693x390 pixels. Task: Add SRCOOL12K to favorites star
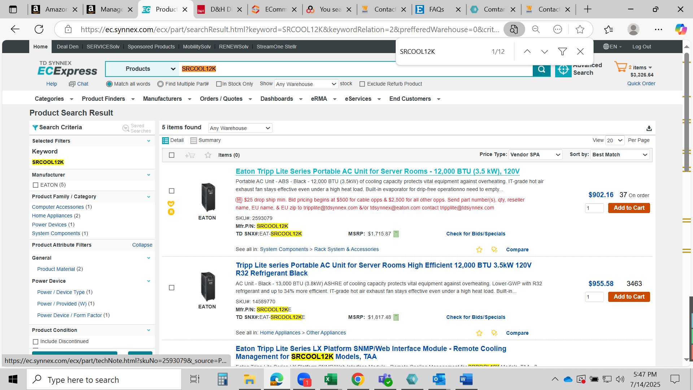pos(479,250)
